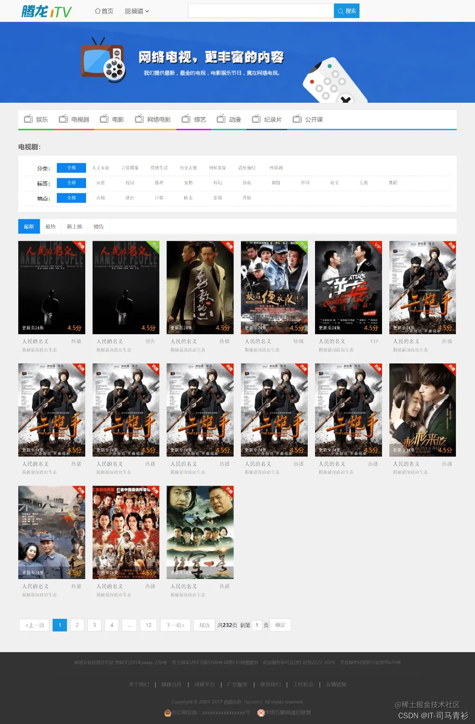The height and width of the screenshot is (724, 475).
Task: Filter 分类 by 网络剧
Action: click(x=276, y=168)
